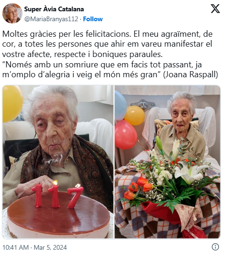Click the line "vostre afecte, respecte i boniques paraules"
Screen dimensions: 227x253
(82, 54)
